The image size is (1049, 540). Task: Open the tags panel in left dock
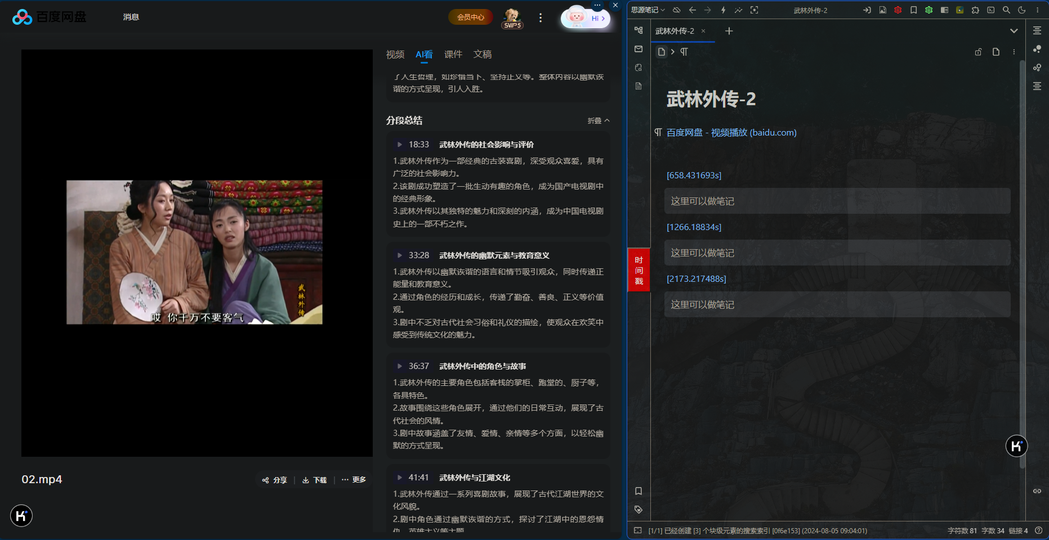[x=639, y=510]
